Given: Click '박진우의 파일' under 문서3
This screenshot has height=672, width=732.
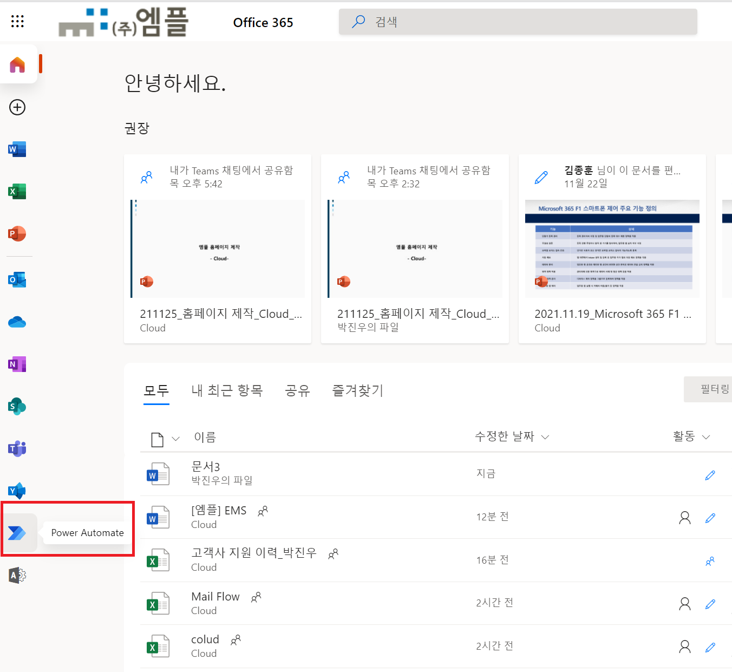Looking at the screenshot, I should click(x=222, y=480).
